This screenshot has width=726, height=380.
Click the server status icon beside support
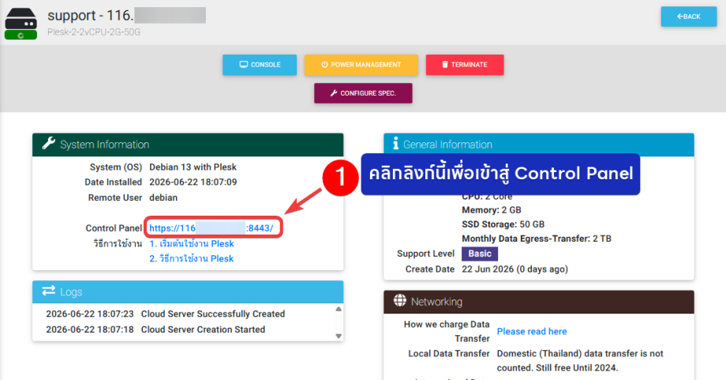coord(21,24)
